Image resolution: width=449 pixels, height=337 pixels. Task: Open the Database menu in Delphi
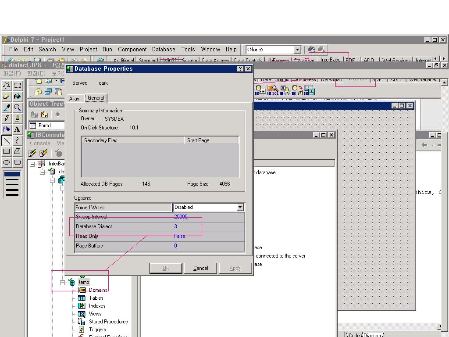click(164, 49)
